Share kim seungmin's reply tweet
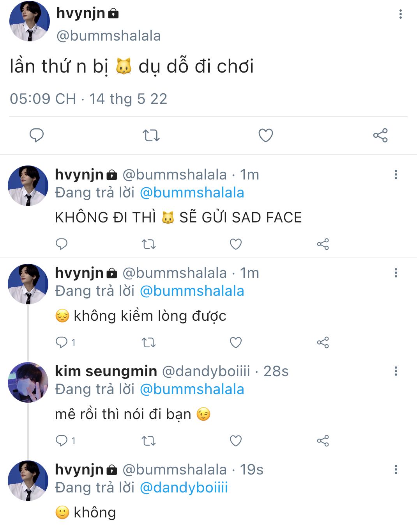The image size is (417, 526). tap(323, 441)
